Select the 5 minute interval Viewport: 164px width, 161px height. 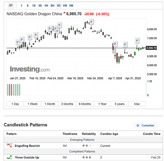pyautogui.click(x=28, y=5)
